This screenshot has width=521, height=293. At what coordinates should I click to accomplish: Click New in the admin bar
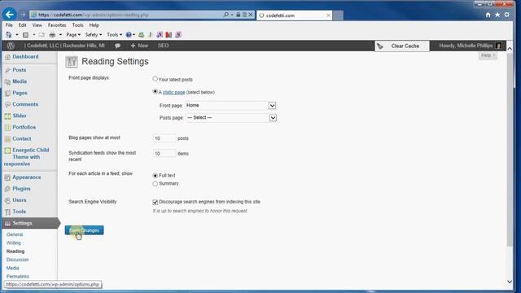[139, 46]
